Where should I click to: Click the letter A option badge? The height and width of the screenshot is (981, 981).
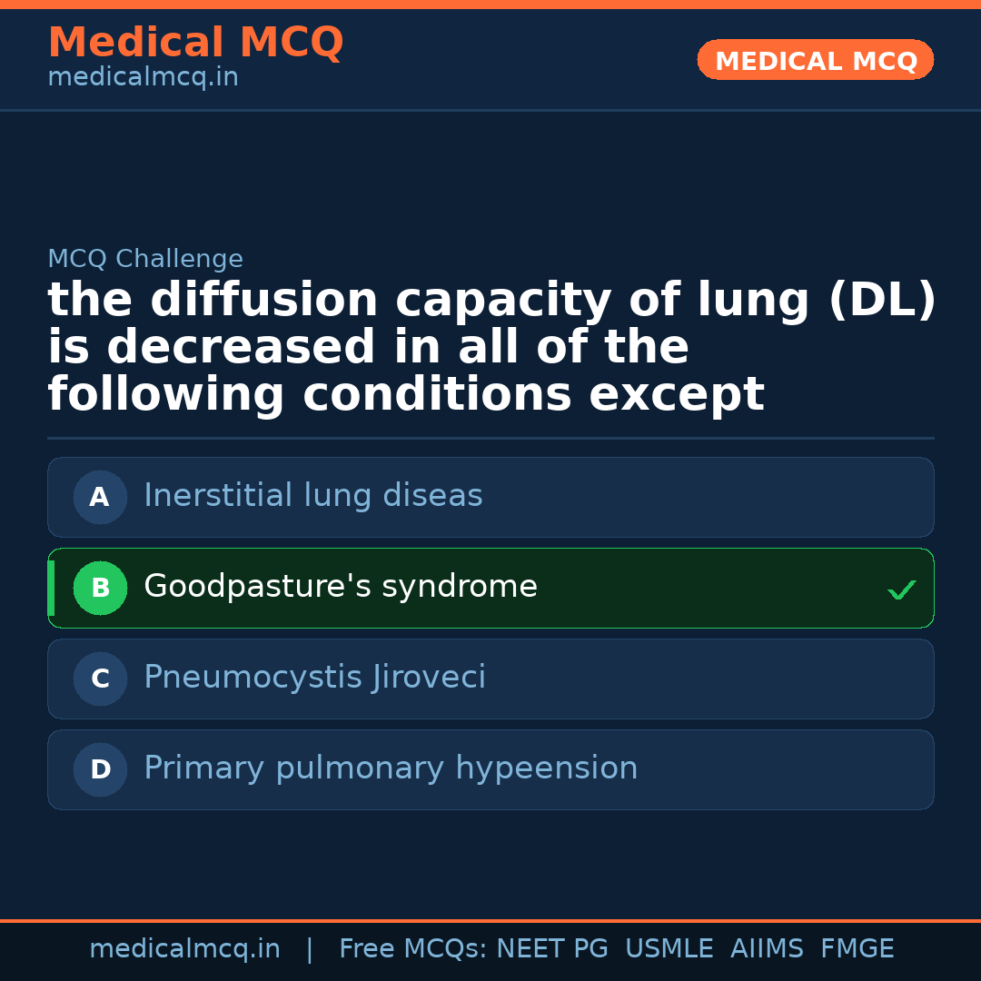[100, 497]
